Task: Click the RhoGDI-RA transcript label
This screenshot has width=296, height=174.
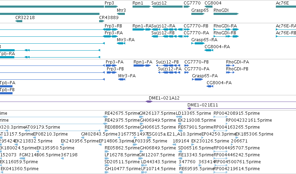Action: 225,26
